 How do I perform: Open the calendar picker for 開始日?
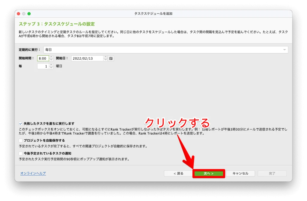pos(111,58)
